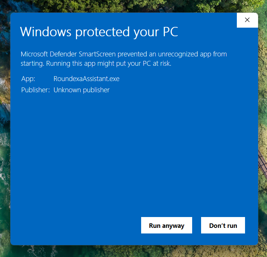267x257 pixels.
Task: Click the Microsoft Defender SmartScreen warning message
Action: pos(124,59)
